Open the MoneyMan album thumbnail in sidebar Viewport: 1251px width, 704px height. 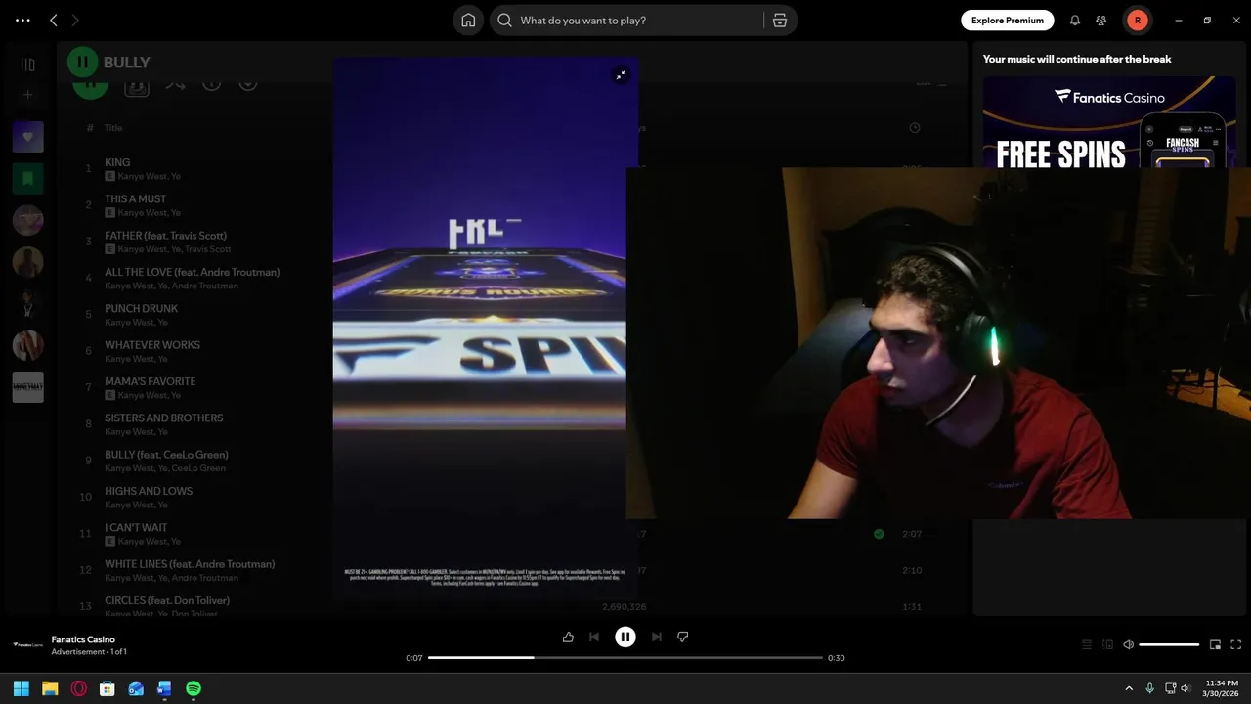27,387
